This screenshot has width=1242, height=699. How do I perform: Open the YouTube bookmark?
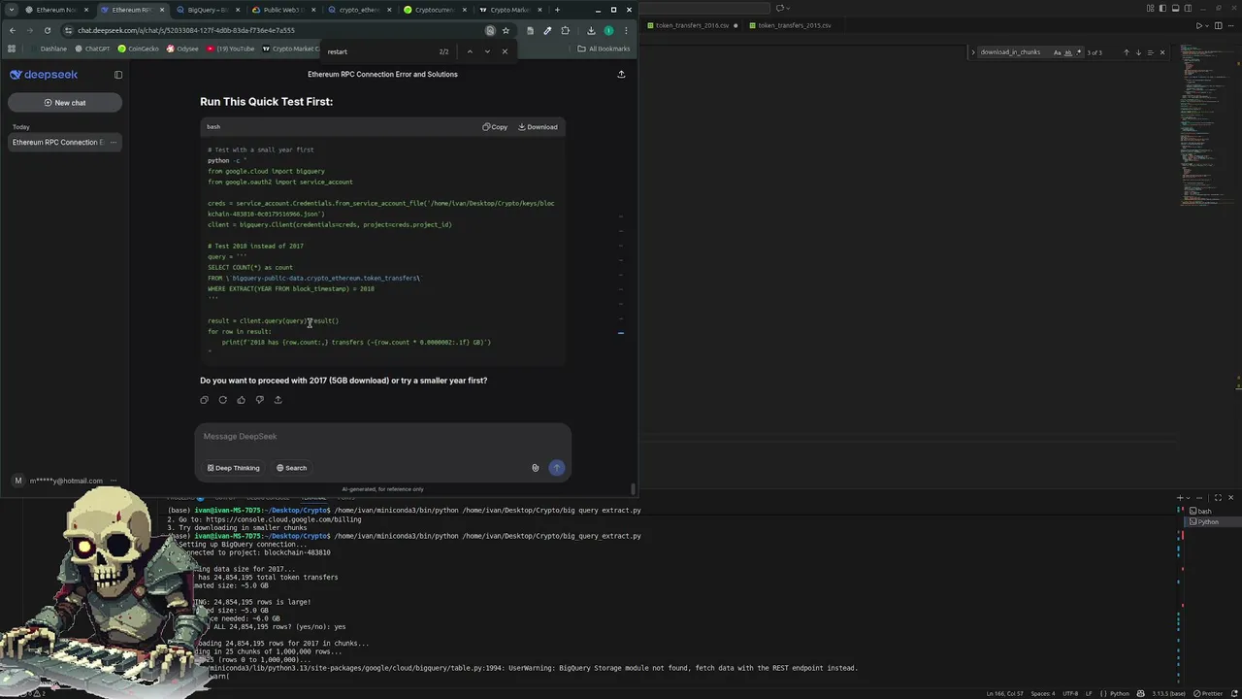pyautogui.click(x=231, y=49)
